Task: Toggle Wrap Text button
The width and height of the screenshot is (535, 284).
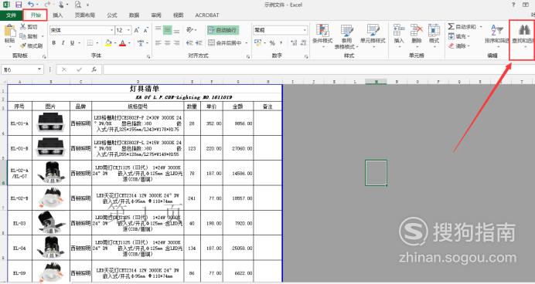Action: pyautogui.click(x=223, y=30)
